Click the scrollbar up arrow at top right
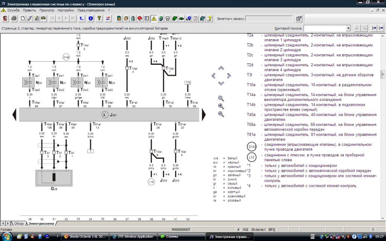Viewport: 386px width, 241px height. coord(383,36)
